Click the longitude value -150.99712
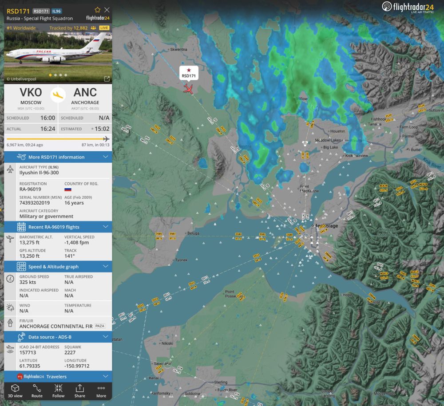This screenshot has height=406, width=444. coord(77,366)
